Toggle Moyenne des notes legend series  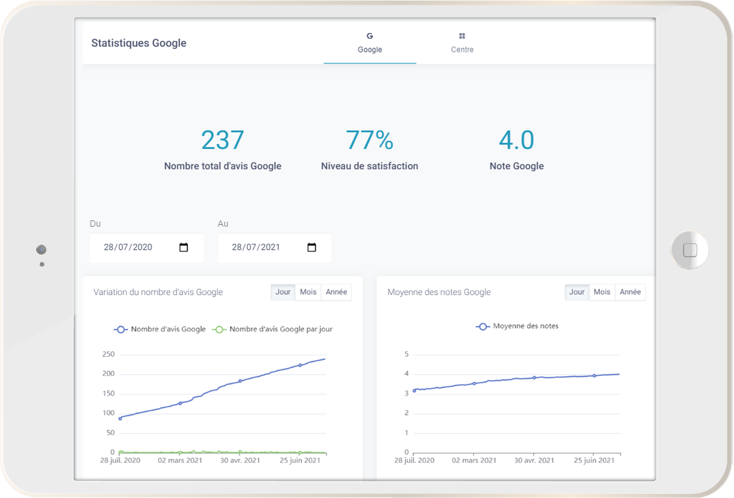(x=517, y=326)
